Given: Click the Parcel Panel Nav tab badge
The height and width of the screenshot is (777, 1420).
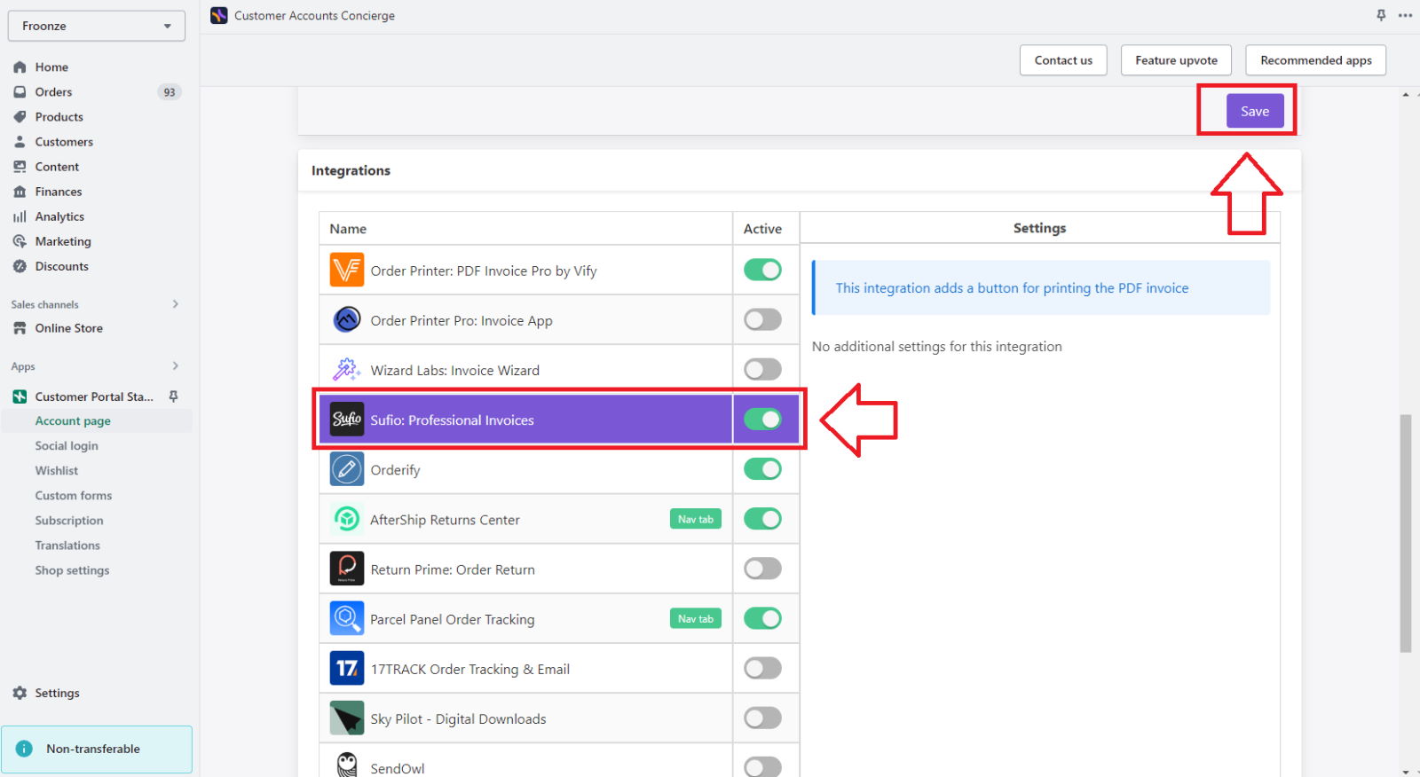Looking at the screenshot, I should pos(696,619).
